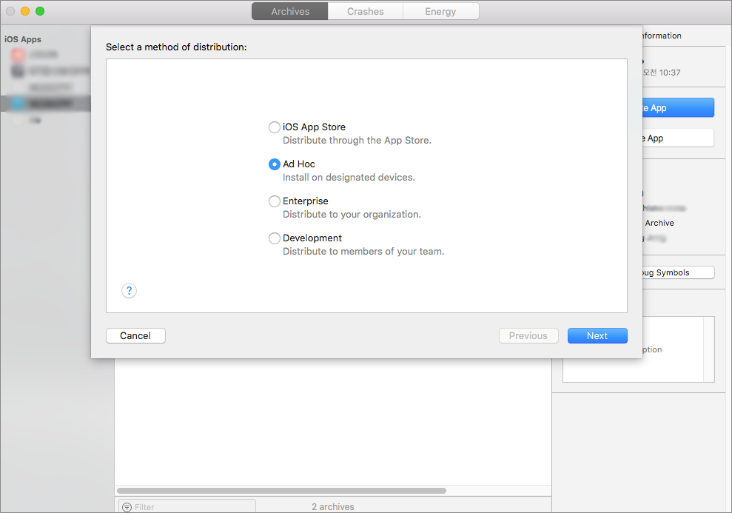
Task: Click the white App button in Organizer
Action: pos(678,138)
